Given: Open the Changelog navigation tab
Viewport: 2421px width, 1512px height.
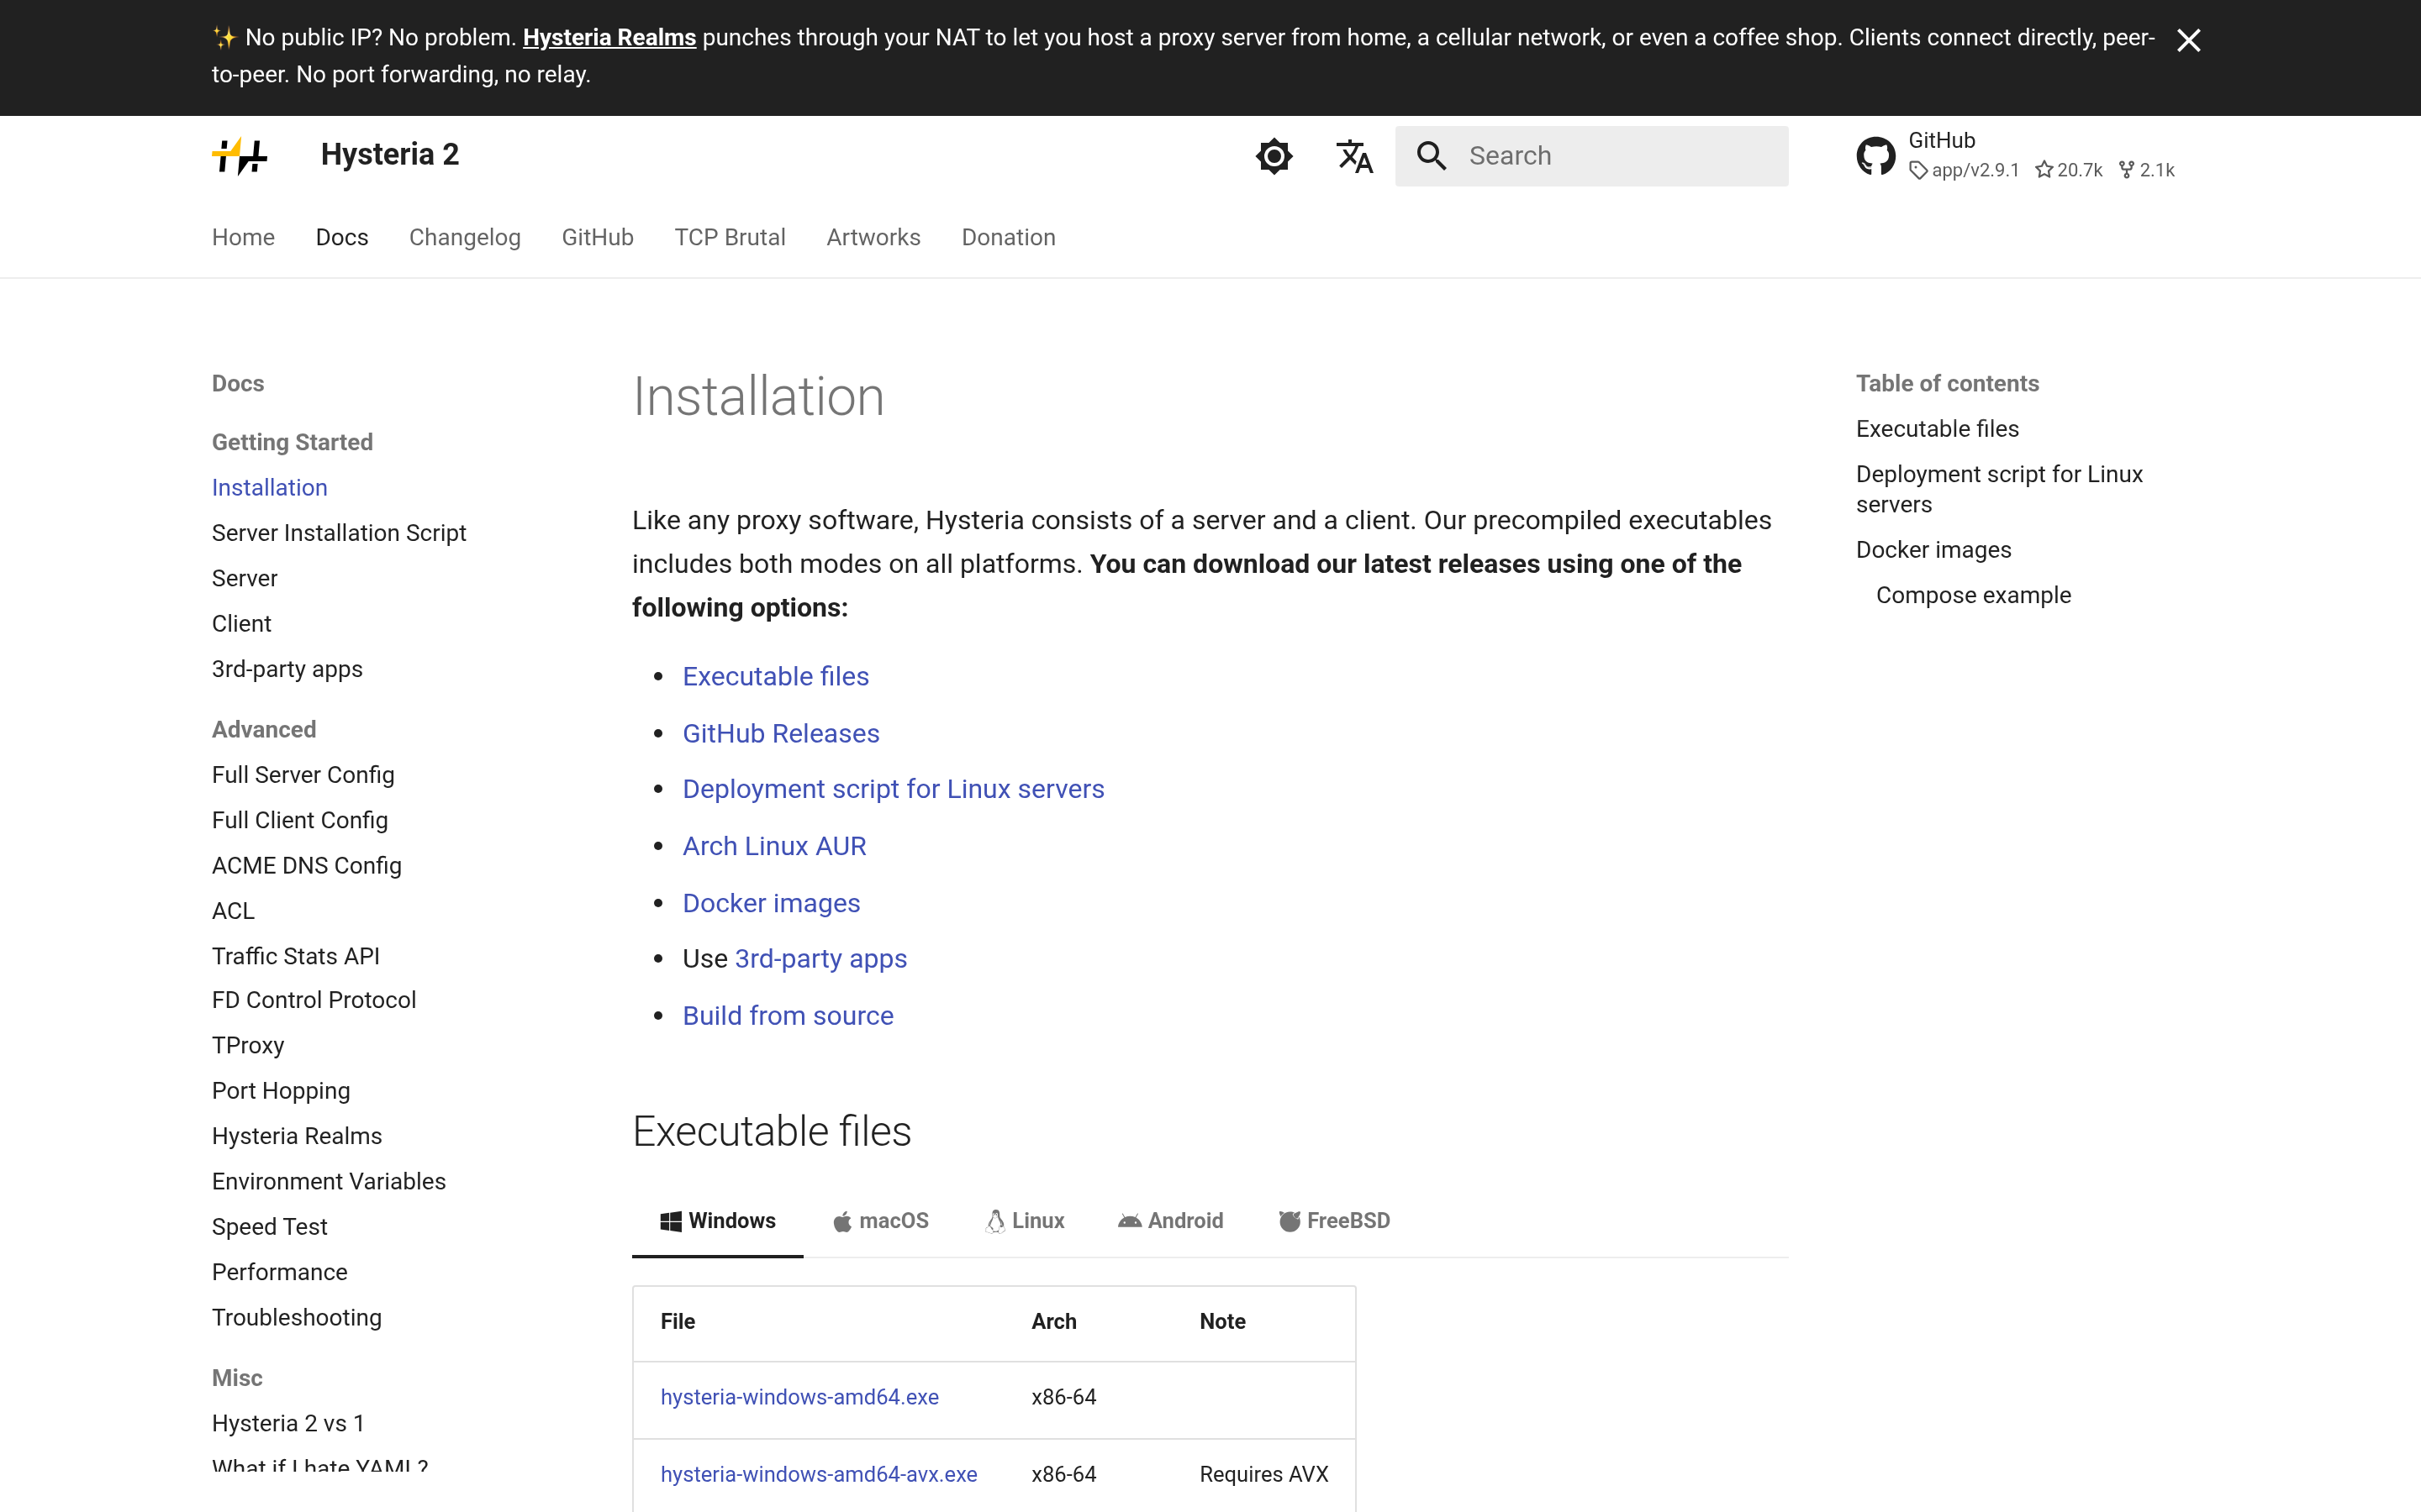Looking at the screenshot, I should click(x=465, y=237).
